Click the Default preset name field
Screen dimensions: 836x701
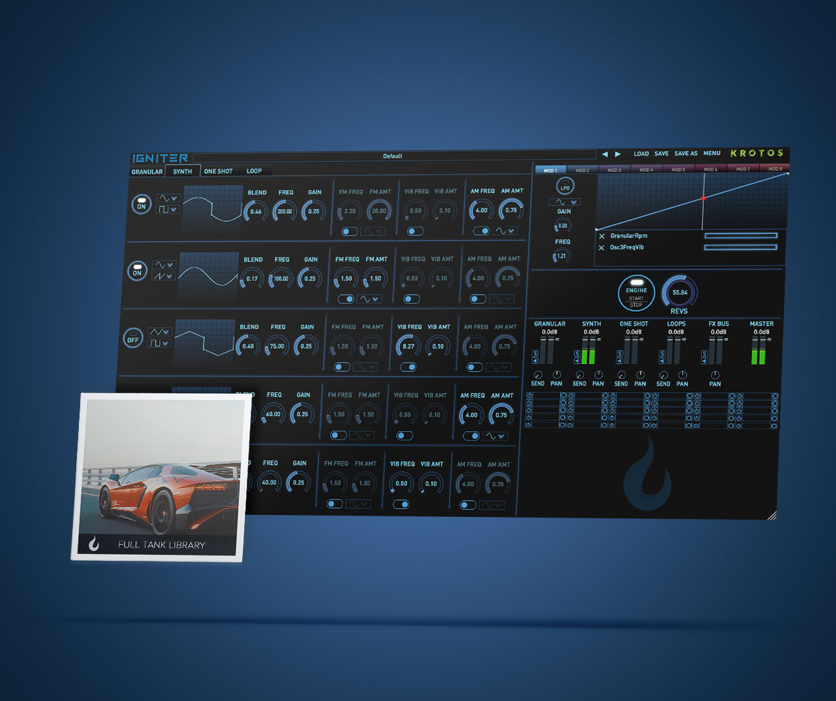tap(394, 156)
